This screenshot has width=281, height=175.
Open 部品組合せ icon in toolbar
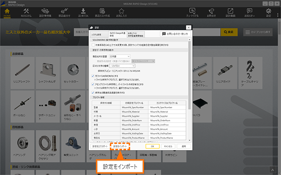coord(64,13)
